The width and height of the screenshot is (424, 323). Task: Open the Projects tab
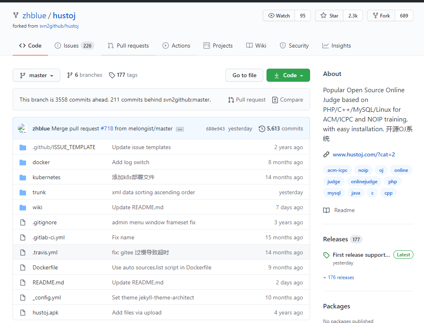[x=218, y=46]
